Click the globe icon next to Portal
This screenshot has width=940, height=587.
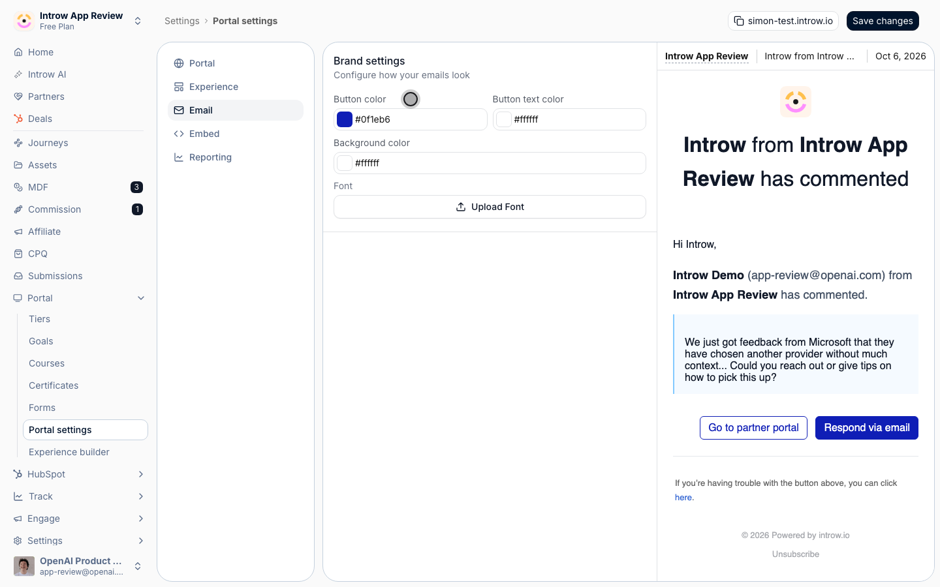coord(179,63)
